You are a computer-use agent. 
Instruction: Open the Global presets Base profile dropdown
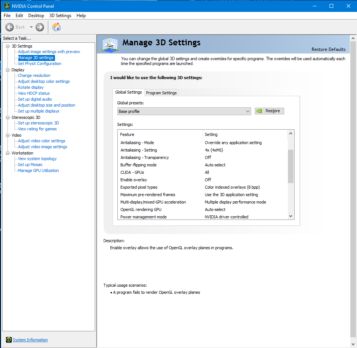184,111
